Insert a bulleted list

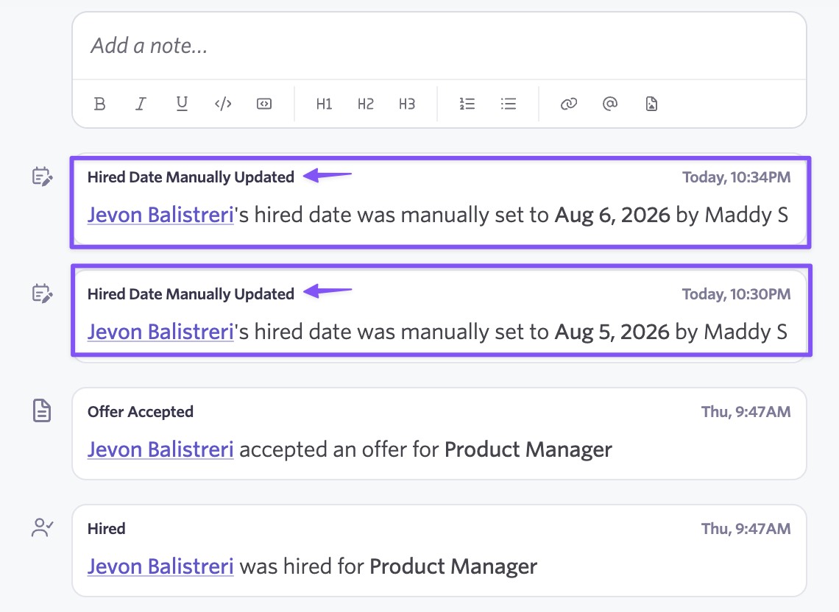pos(509,104)
